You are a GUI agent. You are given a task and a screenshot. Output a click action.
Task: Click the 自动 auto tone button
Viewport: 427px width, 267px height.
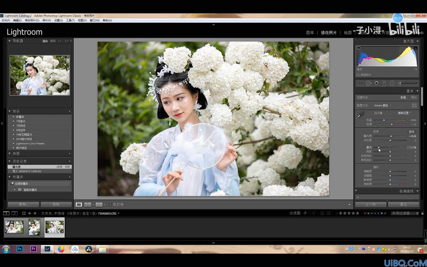[412, 132]
